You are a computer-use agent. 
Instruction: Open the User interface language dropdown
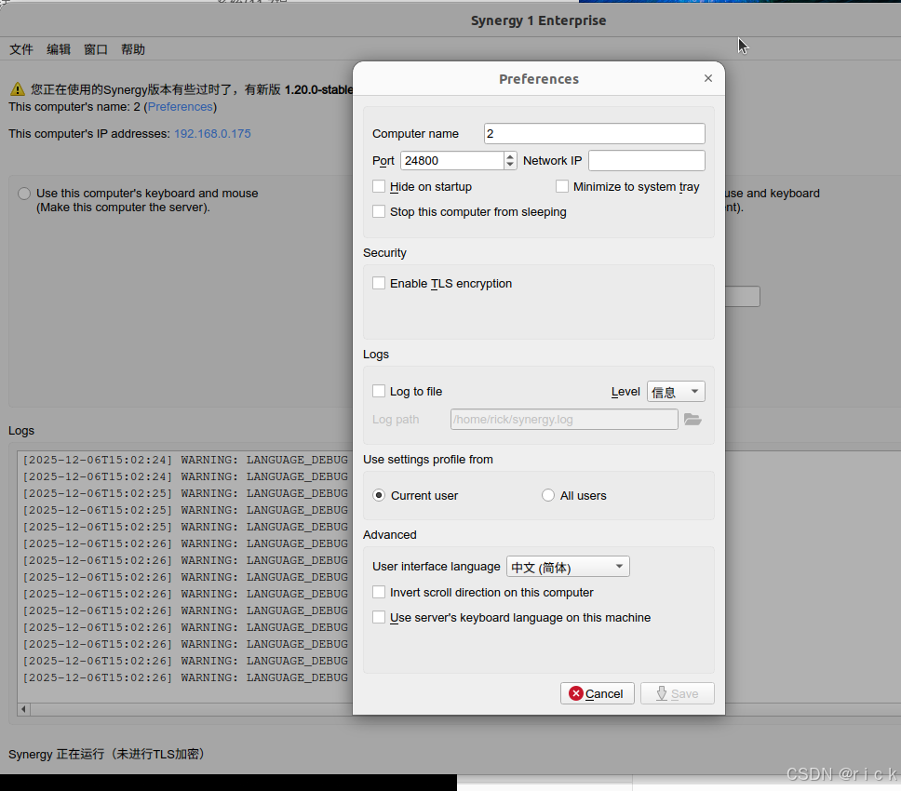point(568,567)
